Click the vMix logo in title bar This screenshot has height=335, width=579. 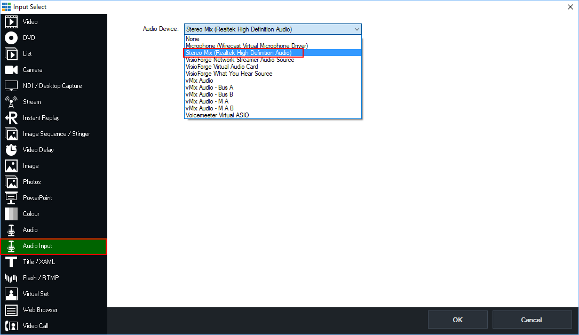coord(6,6)
